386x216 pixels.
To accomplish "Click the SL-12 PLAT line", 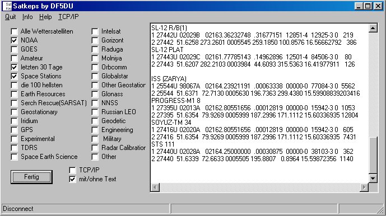I will 167,50.
